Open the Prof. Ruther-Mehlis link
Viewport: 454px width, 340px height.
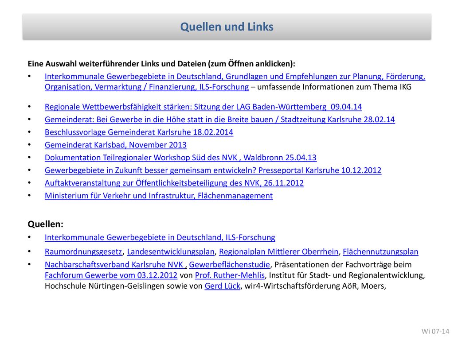(230, 275)
